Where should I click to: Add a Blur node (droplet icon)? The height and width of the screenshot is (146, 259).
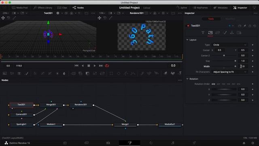click(x=64, y=73)
